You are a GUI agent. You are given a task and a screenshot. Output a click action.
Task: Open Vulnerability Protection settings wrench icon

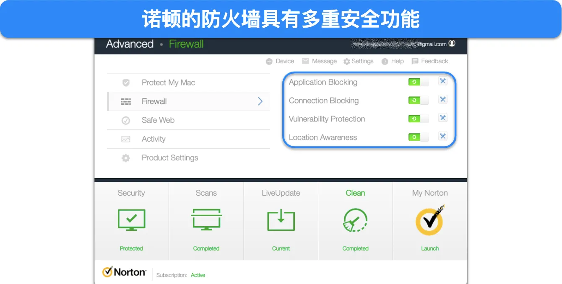point(442,118)
